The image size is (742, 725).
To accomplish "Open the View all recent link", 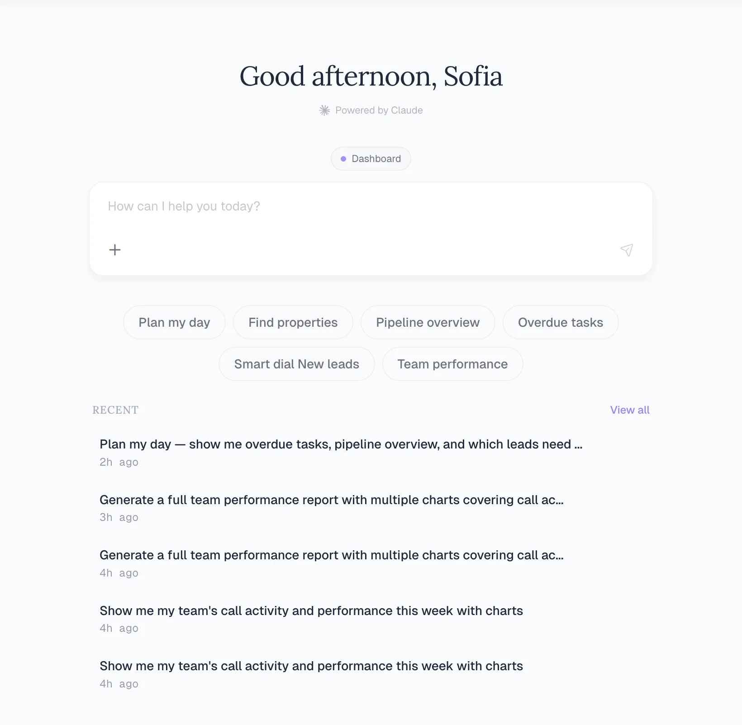I will pos(629,410).
